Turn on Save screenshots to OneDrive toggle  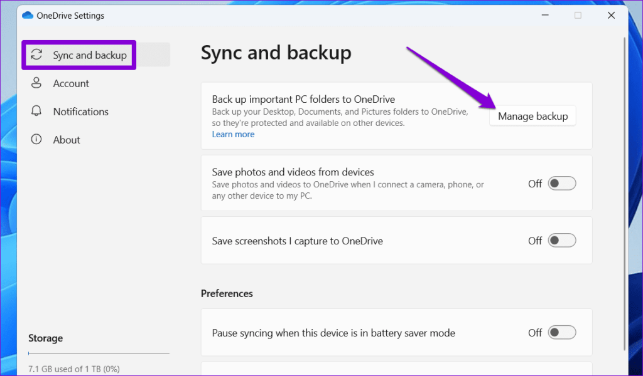pyautogui.click(x=561, y=241)
